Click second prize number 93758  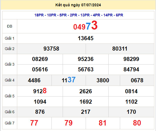pyautogui.click(x=51, y=49)
